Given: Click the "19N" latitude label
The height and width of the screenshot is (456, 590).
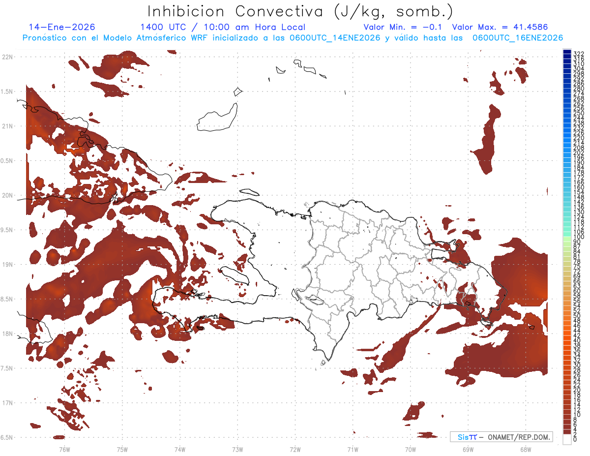Looking at the screenshot, I should coord(7,265).
